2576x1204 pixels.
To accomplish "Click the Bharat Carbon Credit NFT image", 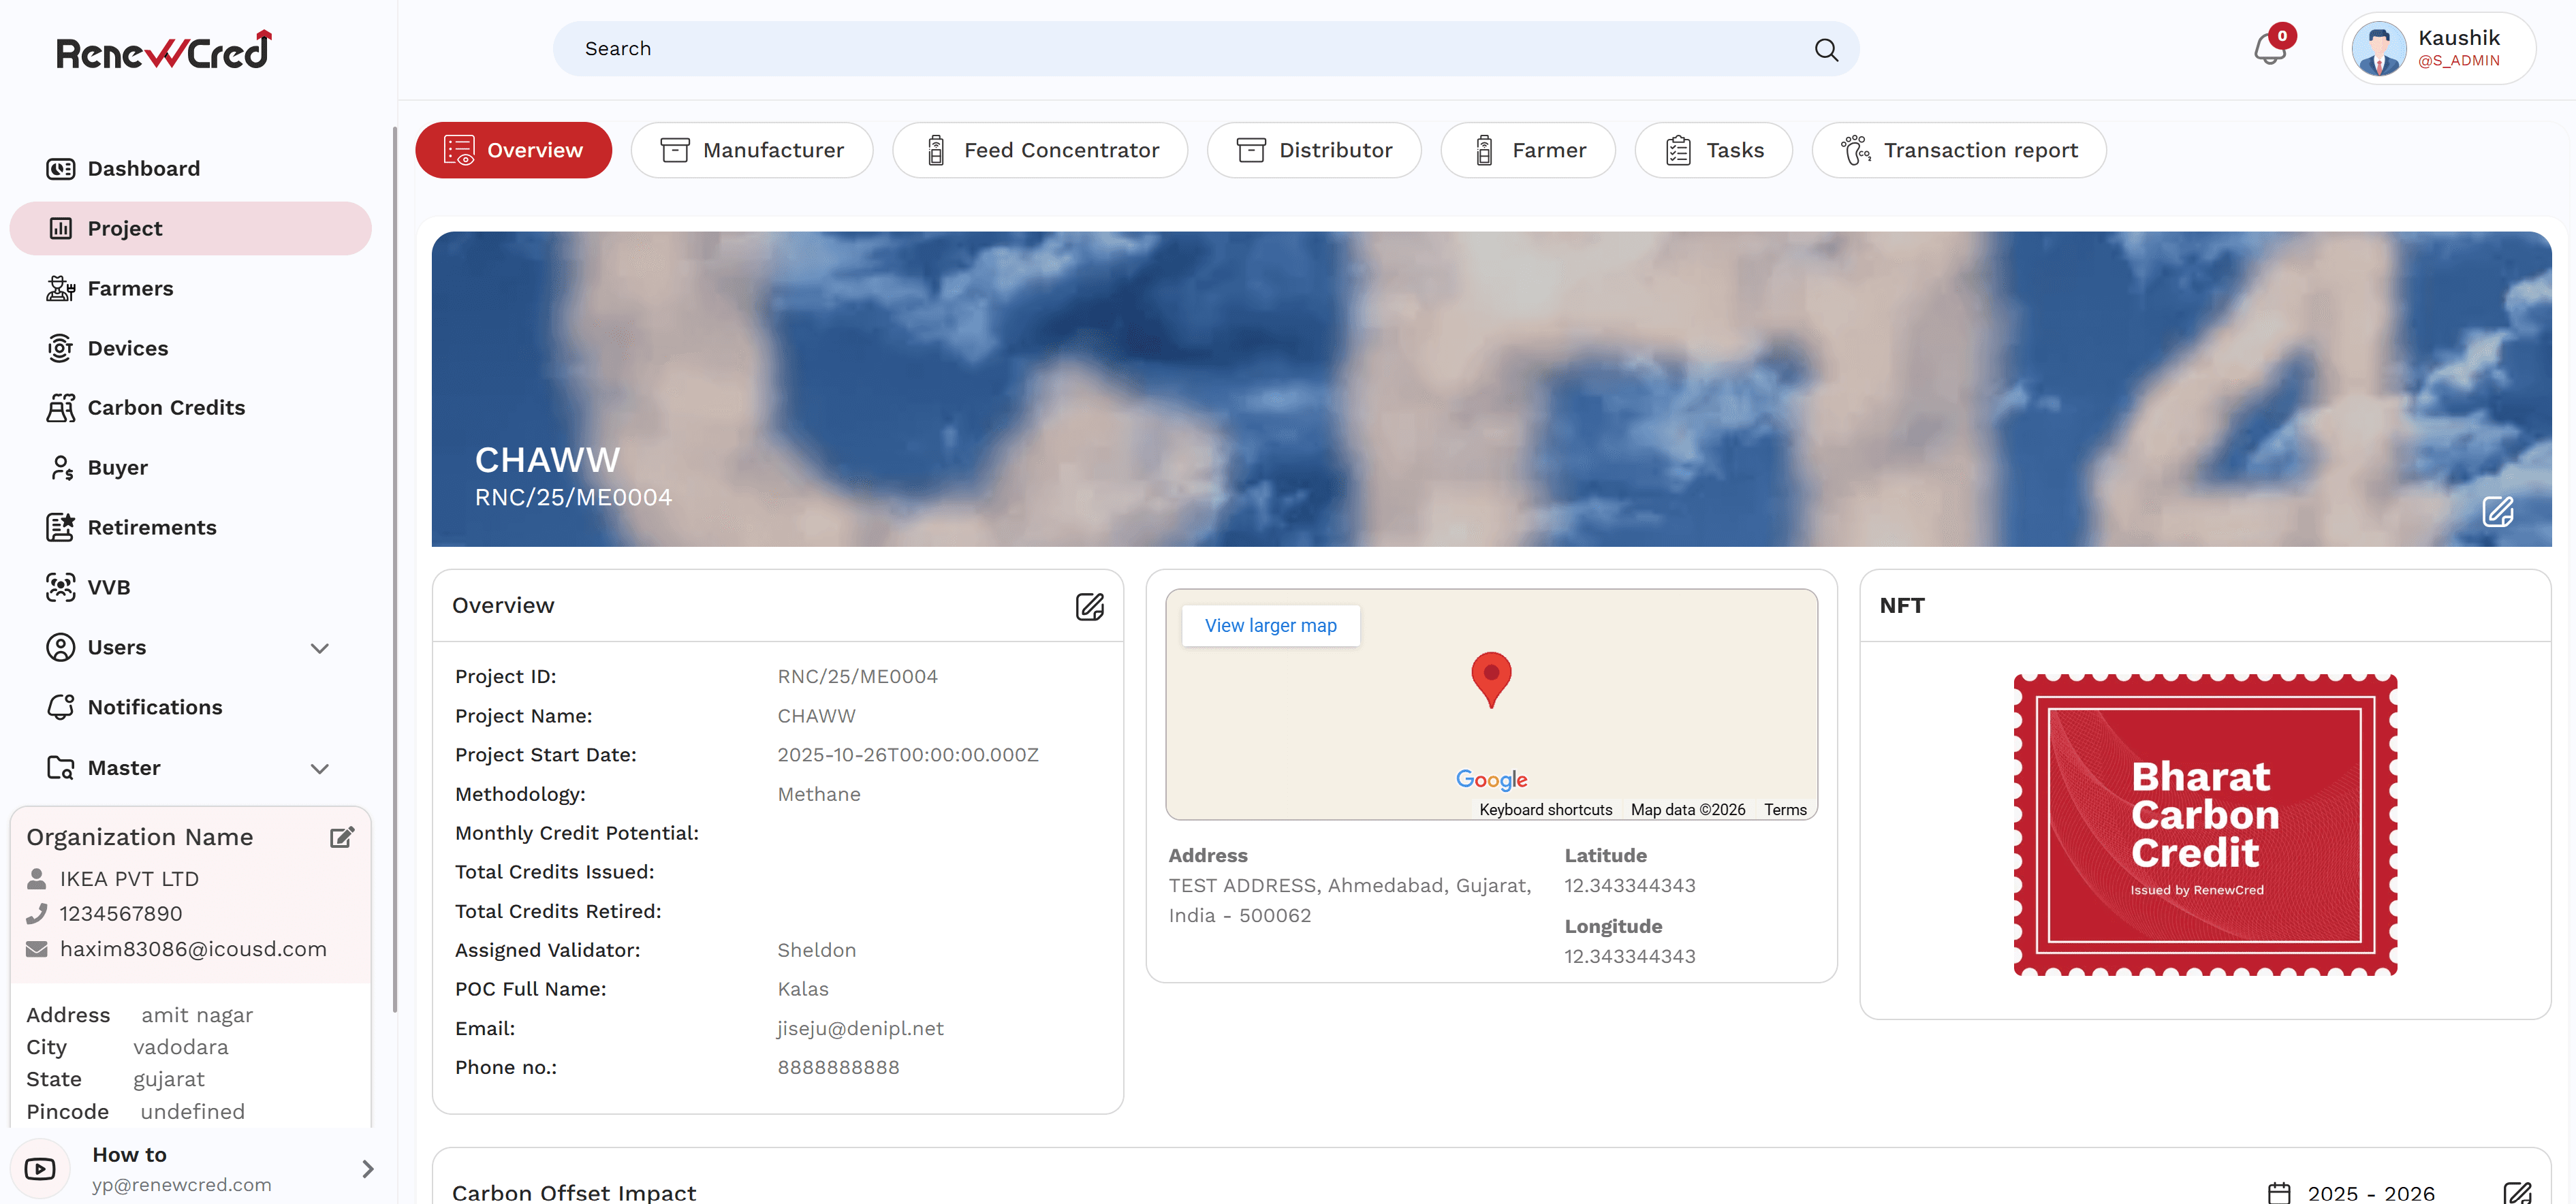I will pyautogui.click(x=2205, y=825).
